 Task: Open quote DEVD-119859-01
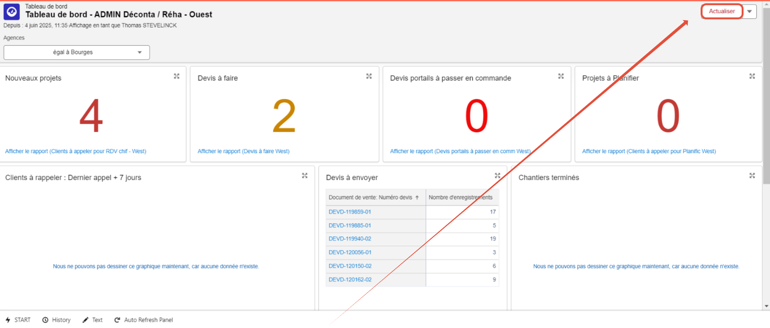click(x=350, y=212)
